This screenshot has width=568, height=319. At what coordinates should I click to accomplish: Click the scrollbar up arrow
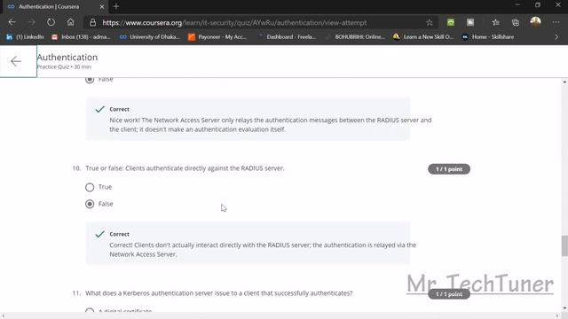[x=564, y=82]
